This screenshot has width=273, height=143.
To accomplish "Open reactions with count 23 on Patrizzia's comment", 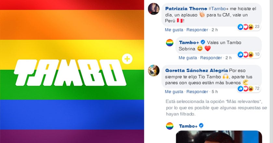I will (249, 27).
